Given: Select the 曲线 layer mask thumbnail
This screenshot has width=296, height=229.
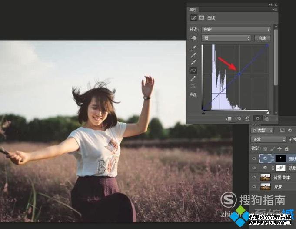Looking at the screenshot, I should point(281,158).
